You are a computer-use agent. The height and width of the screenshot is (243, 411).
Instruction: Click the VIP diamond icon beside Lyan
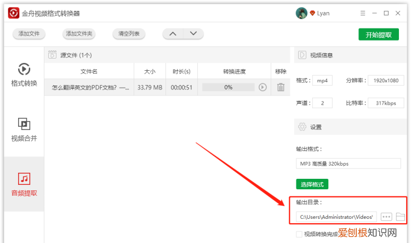coord(312,13)
